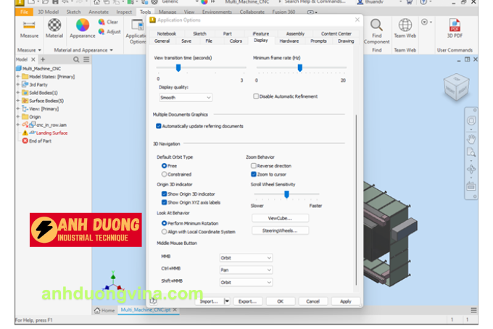Expand the Solid Bodies(1) tree node
Image resolution: width=493 pixels, height=329 pixels.
(17, 93)
